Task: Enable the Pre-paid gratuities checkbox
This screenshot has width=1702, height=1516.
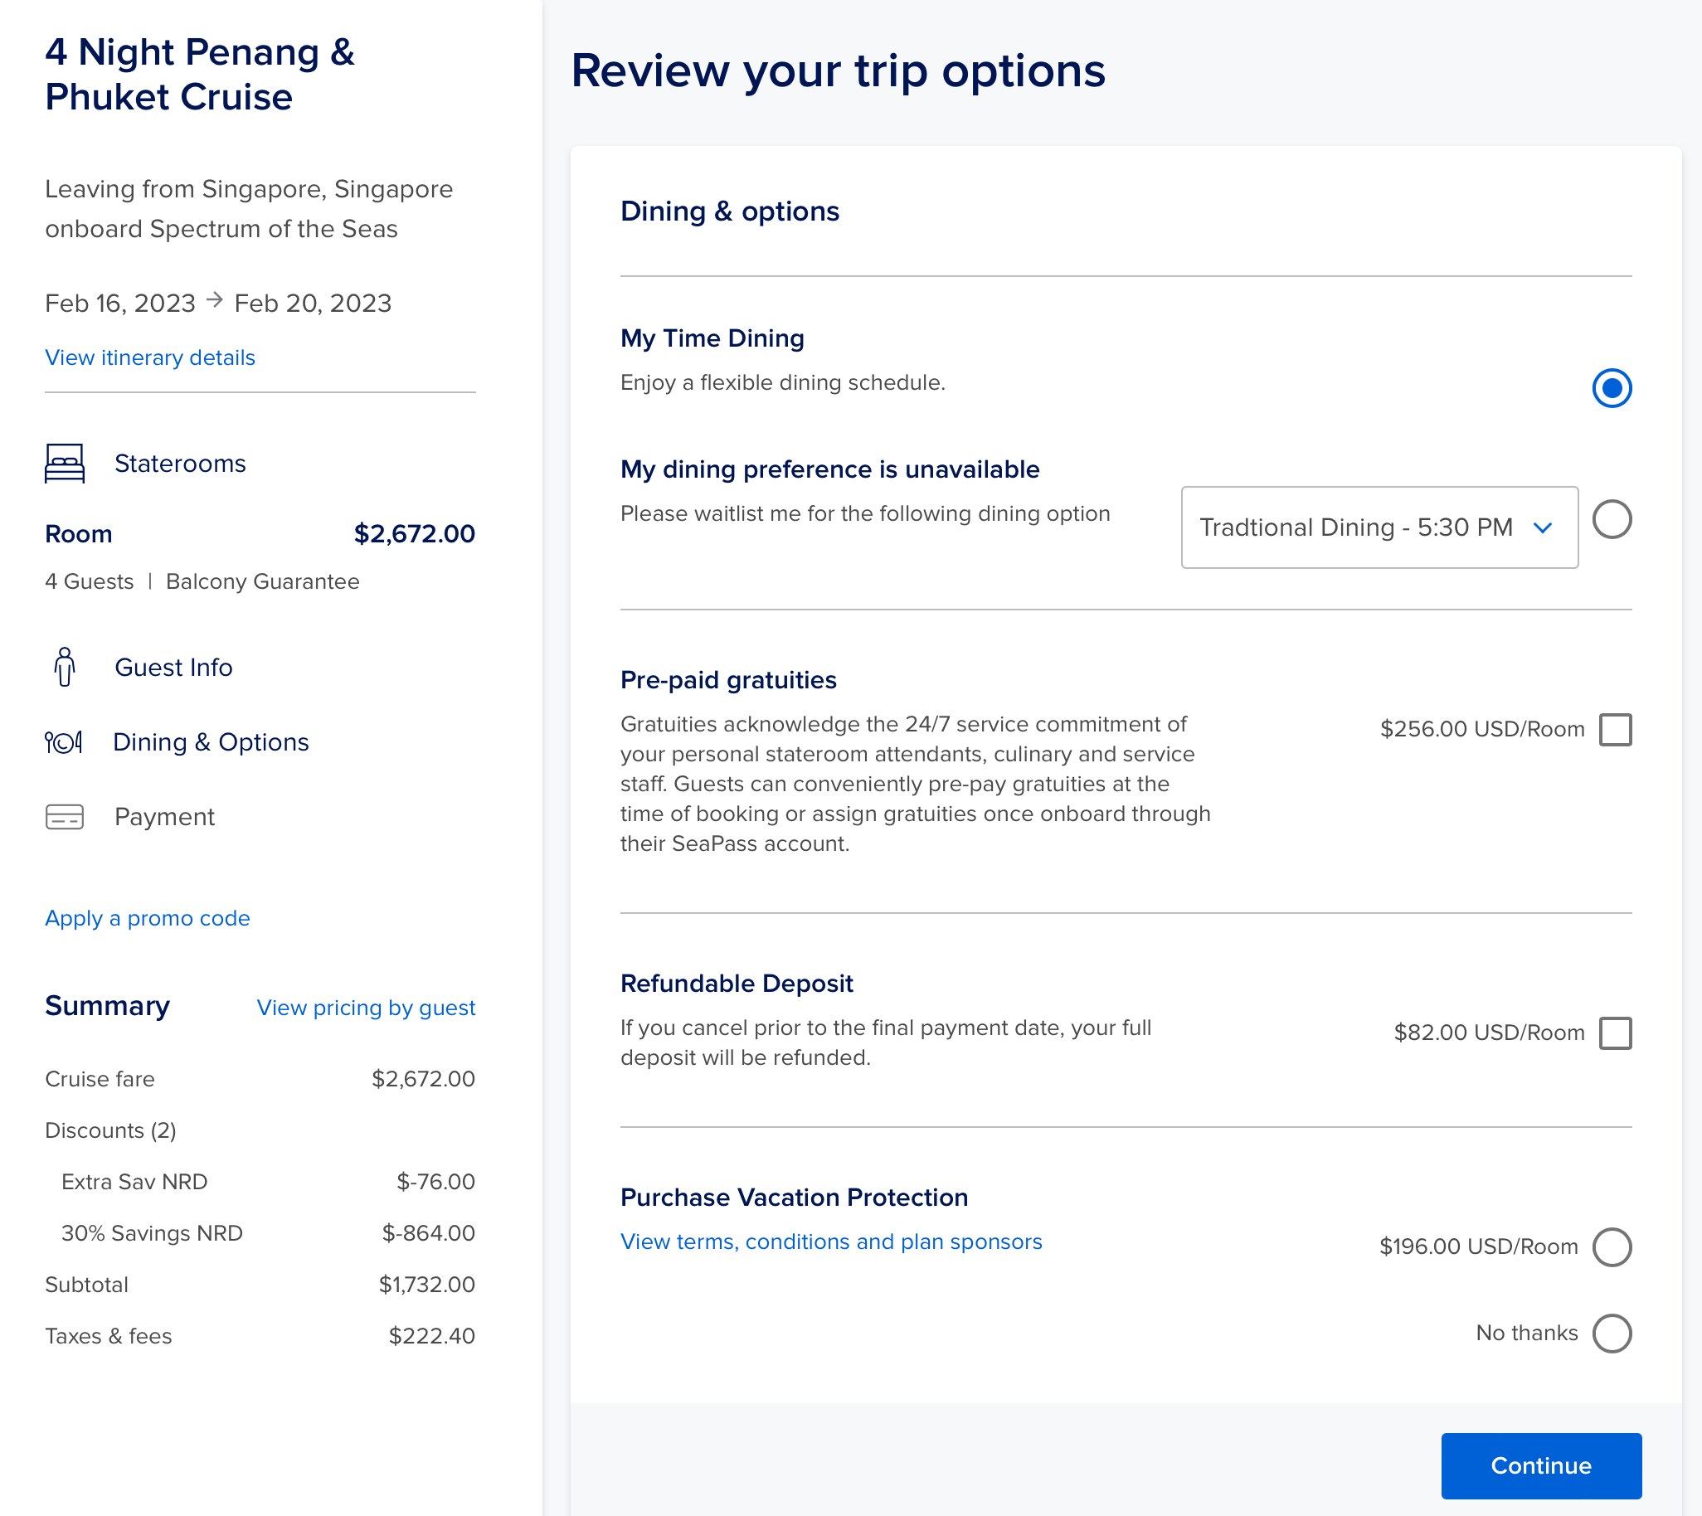Action: click(x=1615, y=730)
